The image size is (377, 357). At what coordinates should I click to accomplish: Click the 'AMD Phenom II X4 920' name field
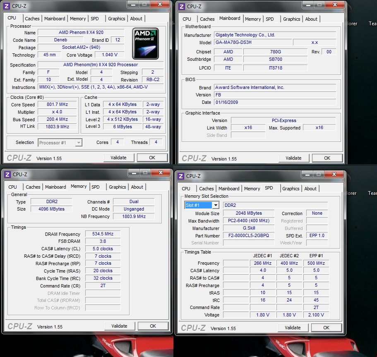click(81, 32)
